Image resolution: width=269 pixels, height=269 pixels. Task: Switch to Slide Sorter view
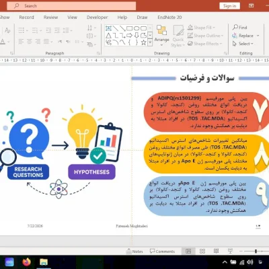202,251
